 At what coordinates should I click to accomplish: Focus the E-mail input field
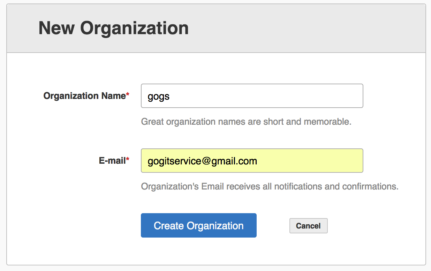click(x=252, y=161)
